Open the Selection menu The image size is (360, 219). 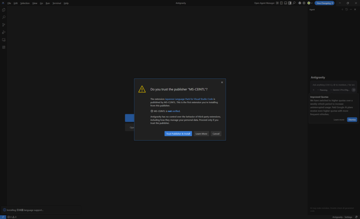click(25, 3)
